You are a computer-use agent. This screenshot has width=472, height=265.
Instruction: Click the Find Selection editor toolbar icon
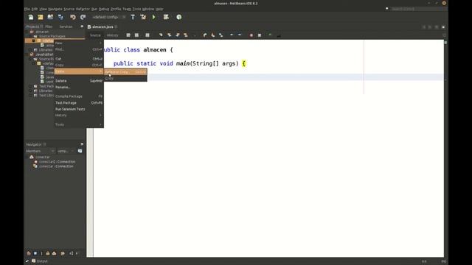161,35
